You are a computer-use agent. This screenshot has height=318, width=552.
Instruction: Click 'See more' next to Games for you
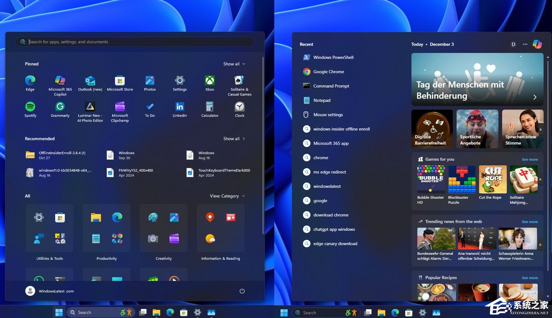[529, 159]
